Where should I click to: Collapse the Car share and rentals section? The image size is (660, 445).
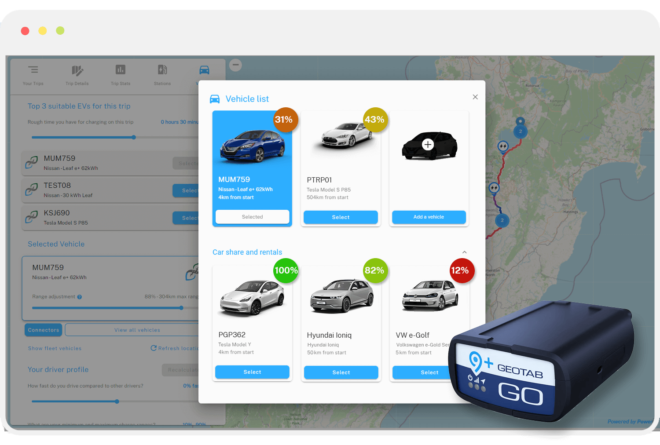coord(465,252)
